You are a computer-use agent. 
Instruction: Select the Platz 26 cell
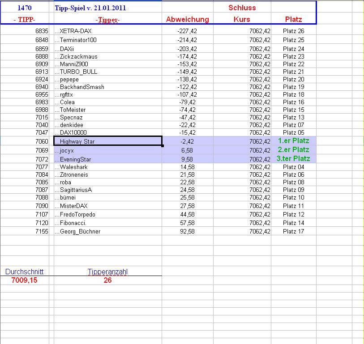(293, 31)
